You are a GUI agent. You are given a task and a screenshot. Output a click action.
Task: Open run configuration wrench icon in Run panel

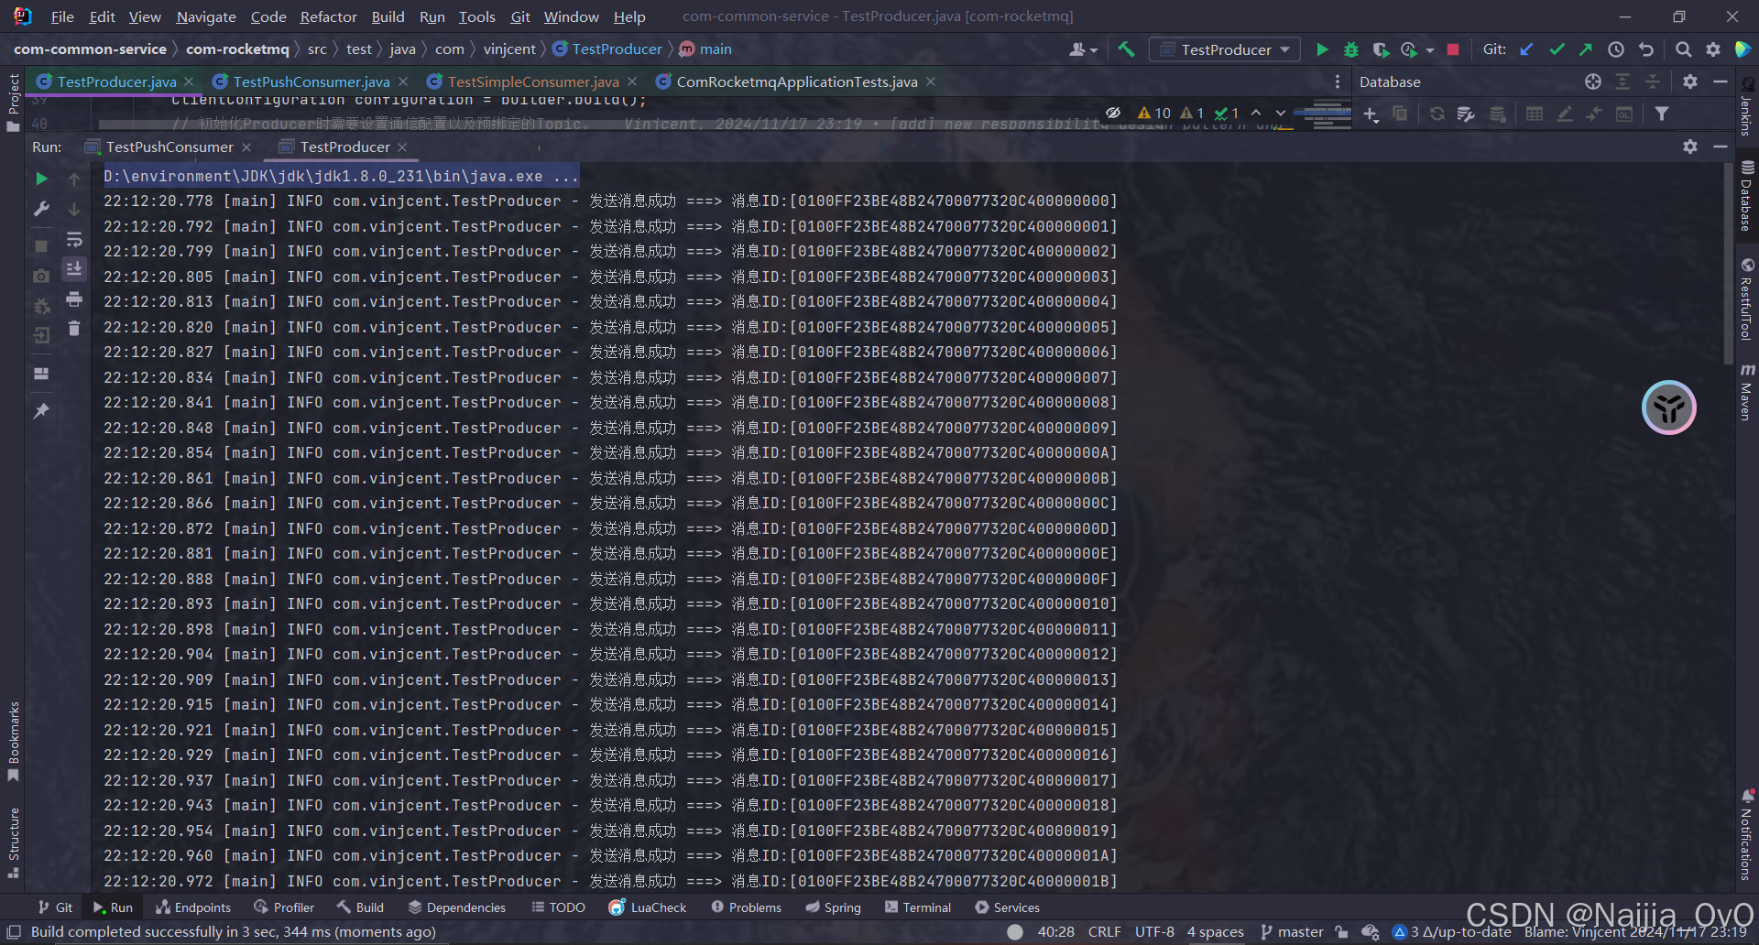tap(41, 209)
